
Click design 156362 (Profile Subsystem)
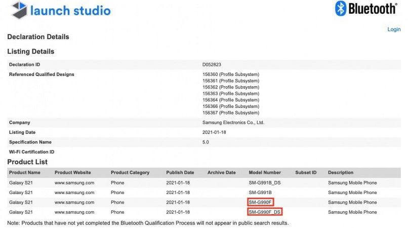(x=231, y=87)
